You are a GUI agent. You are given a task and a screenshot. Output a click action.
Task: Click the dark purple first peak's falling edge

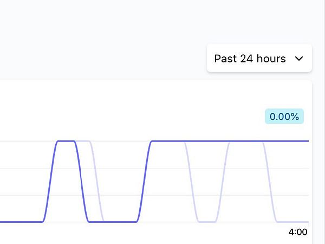click(x=82, y=182)
